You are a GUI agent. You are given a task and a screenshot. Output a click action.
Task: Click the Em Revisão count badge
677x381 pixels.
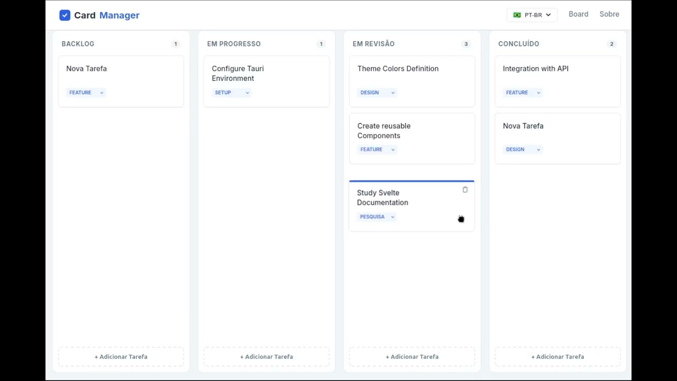tap(466, 44)
